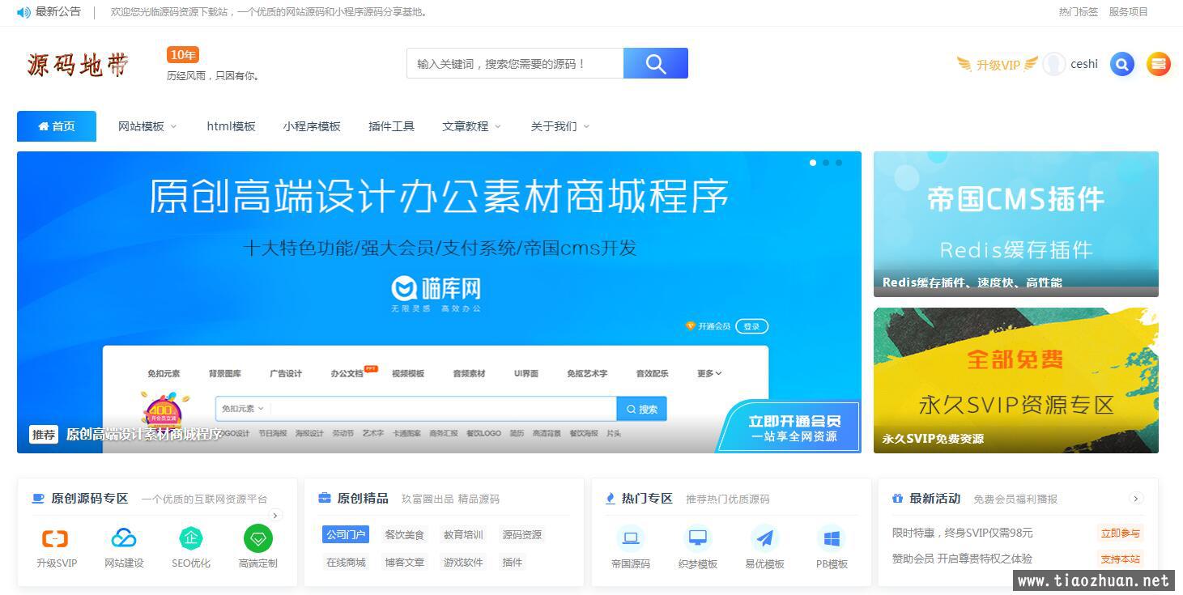The image size is (1183, 595).
Task: Open the round blue search icon near ceshi
Action: pos(1121,64)
